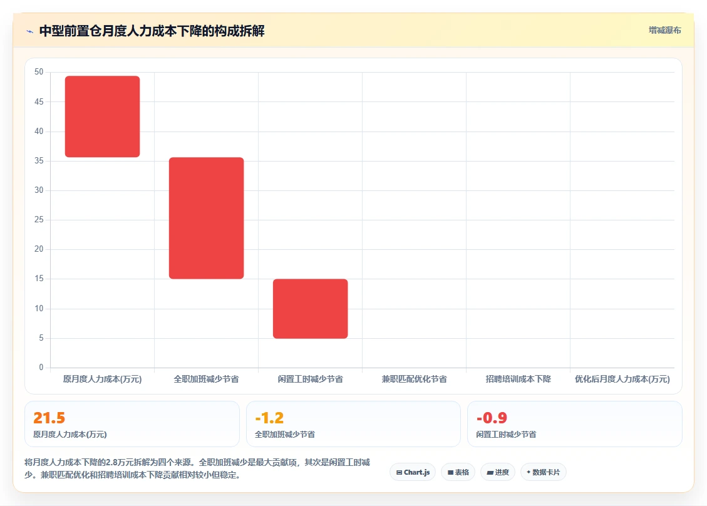Click the y-axis value 0

41,367
